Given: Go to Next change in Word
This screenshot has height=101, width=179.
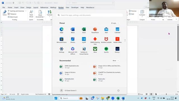Looking at the screenshot, I should click(131, 14).
